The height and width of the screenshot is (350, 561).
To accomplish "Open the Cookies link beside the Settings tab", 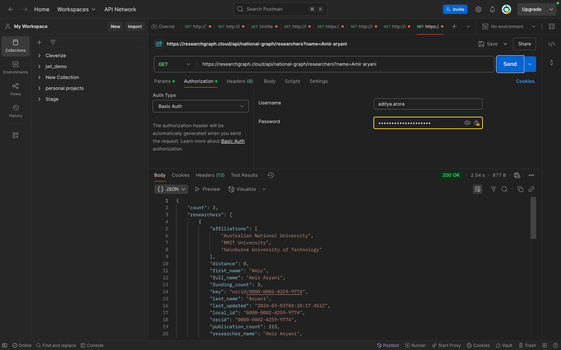I will [525, 81].
